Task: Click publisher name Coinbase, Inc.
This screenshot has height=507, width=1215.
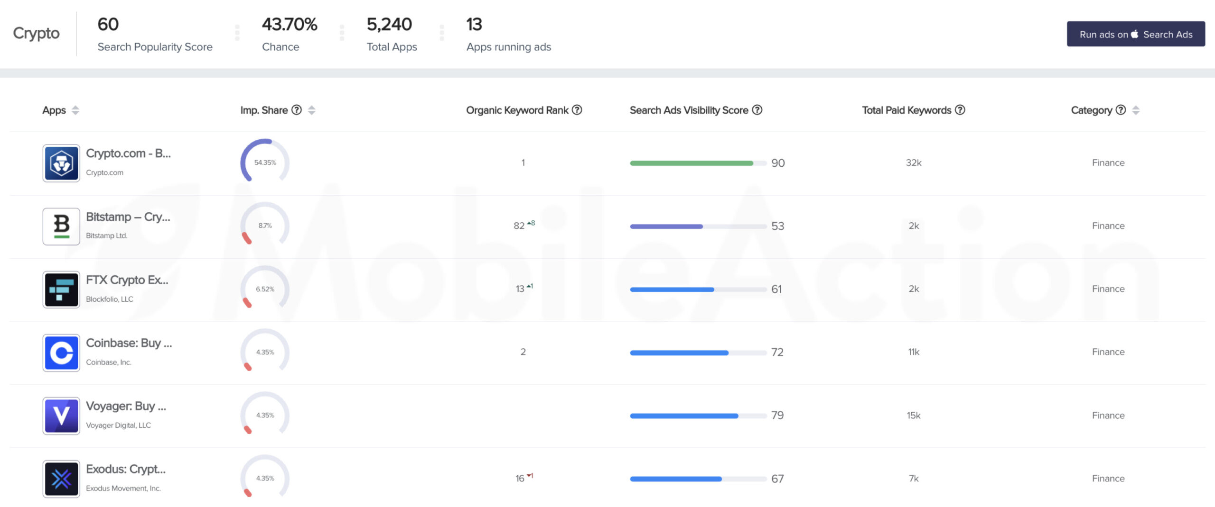Action: click(109, 362)
